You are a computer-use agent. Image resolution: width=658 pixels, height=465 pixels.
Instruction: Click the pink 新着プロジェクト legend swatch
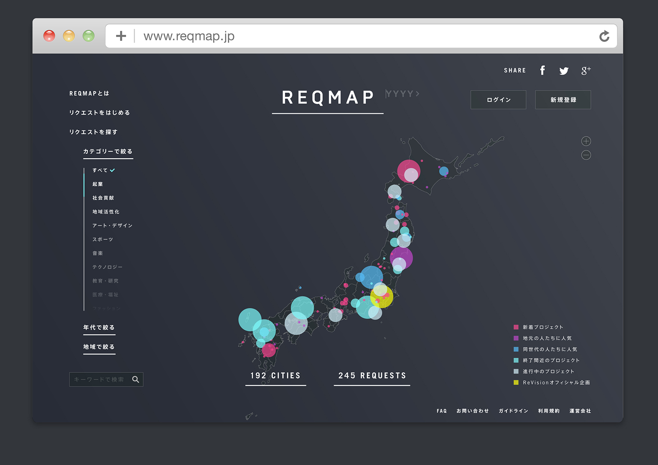click(x=515, y=327)
